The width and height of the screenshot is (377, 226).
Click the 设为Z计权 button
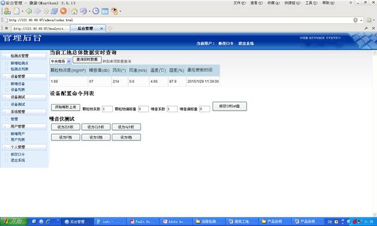coord(65,127)
